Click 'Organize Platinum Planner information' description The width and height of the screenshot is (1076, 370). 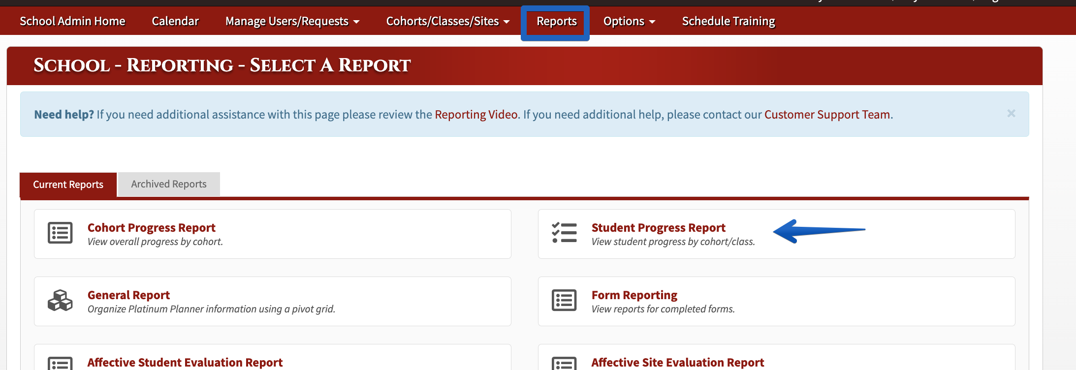tap(211, 309)
